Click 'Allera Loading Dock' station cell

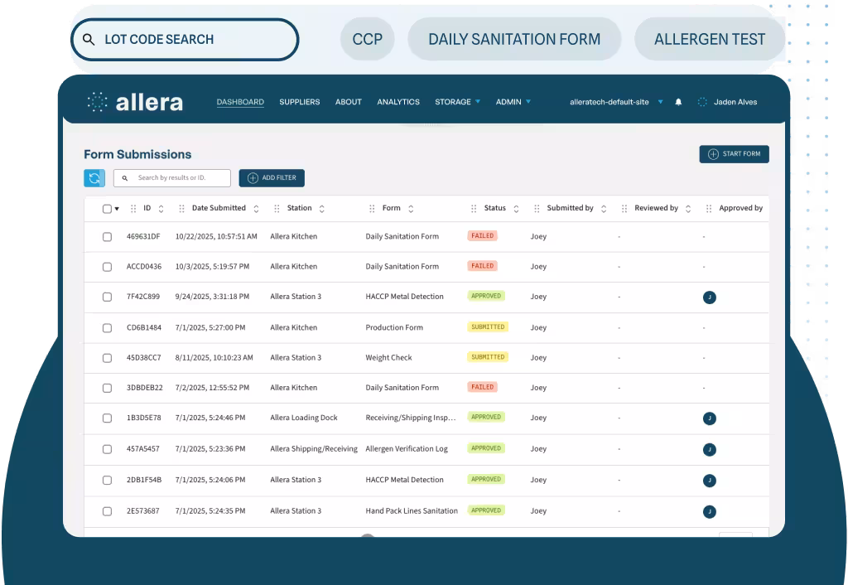point(303,418)
